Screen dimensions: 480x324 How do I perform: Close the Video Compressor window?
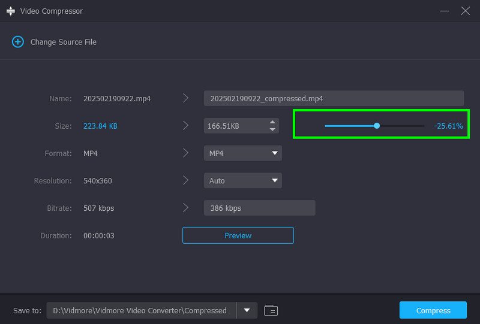466,11
